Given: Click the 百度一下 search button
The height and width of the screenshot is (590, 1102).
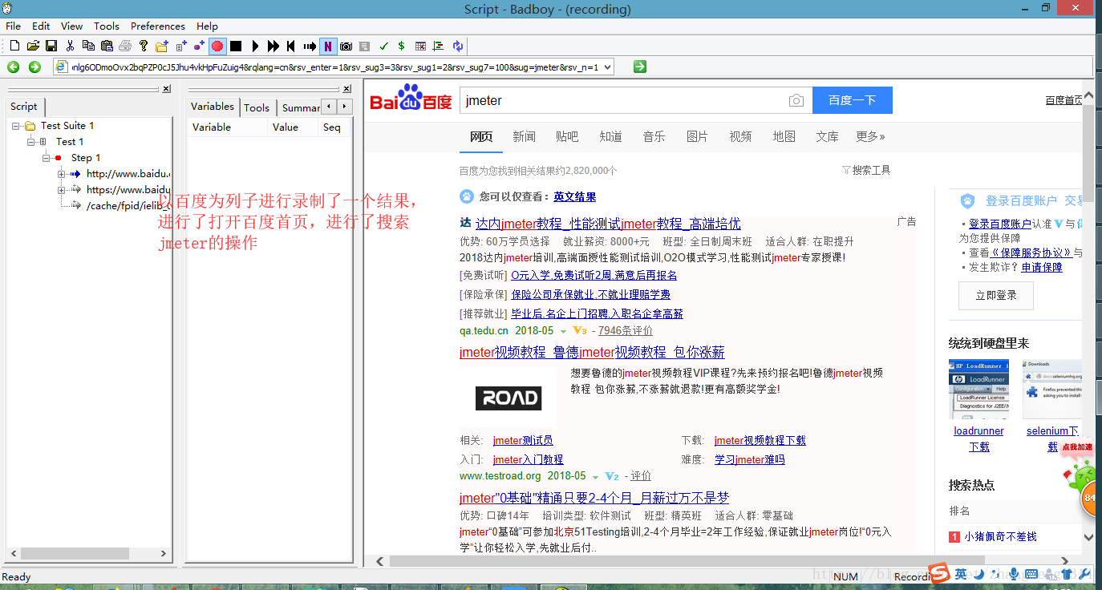Looking at the screenshot, I should [852, 100].
